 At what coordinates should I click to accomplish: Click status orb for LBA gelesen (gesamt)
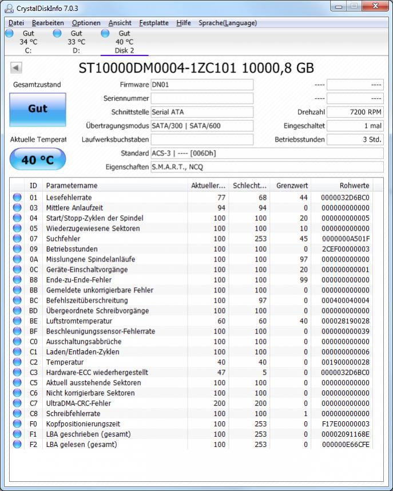[x=17, y=444]
